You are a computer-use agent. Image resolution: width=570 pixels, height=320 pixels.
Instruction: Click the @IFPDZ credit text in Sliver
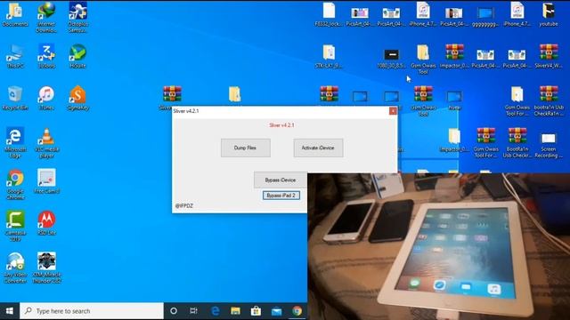184,205
